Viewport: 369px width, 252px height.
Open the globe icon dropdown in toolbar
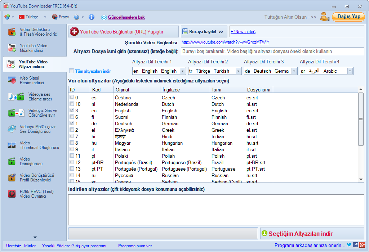point(7,17)
